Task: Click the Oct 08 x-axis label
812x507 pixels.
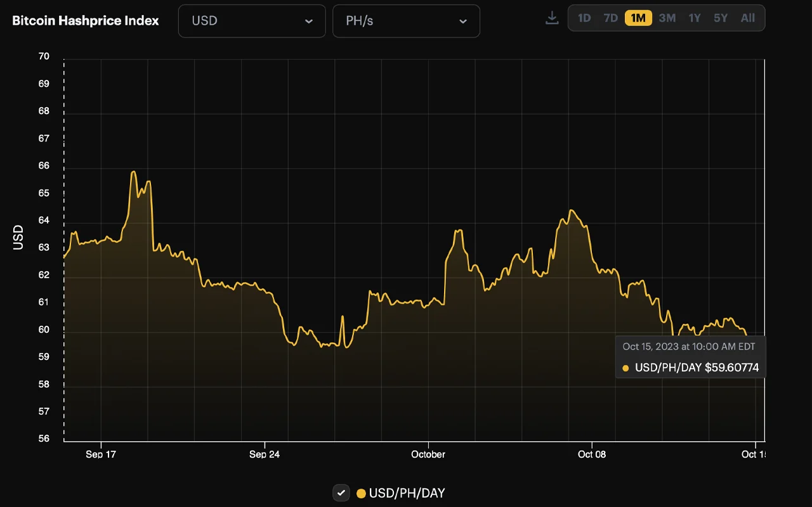Action: click(x=591, y=454)
